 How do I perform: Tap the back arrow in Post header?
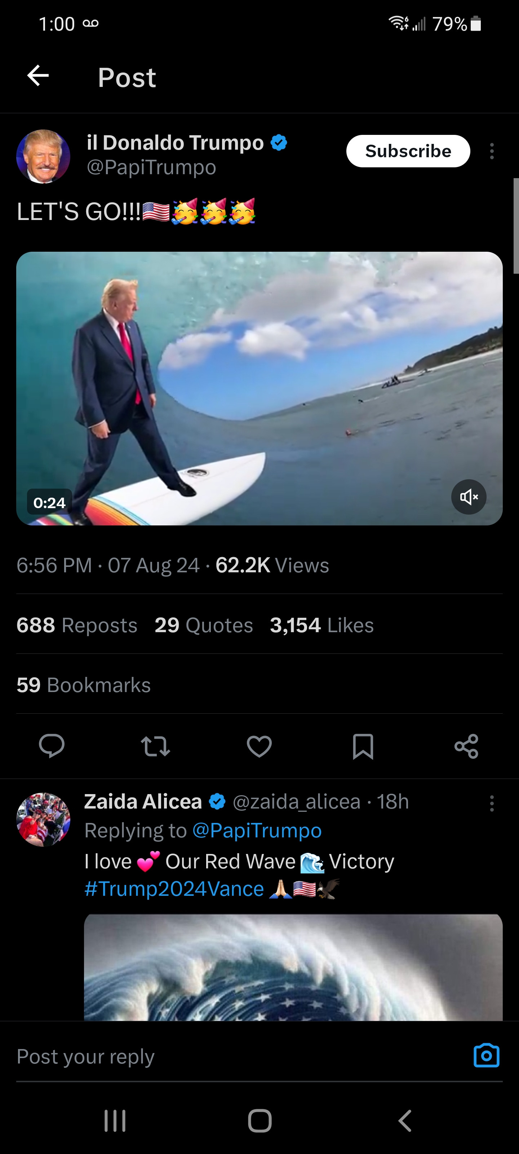[38, 75]
